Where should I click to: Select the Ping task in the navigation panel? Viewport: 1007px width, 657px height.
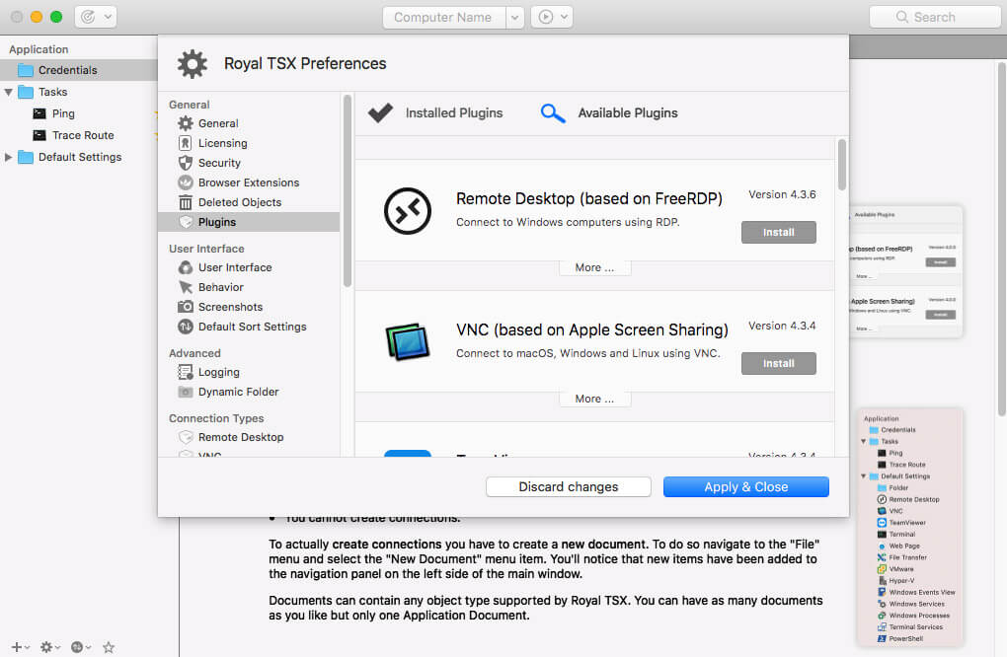point(61,113)
